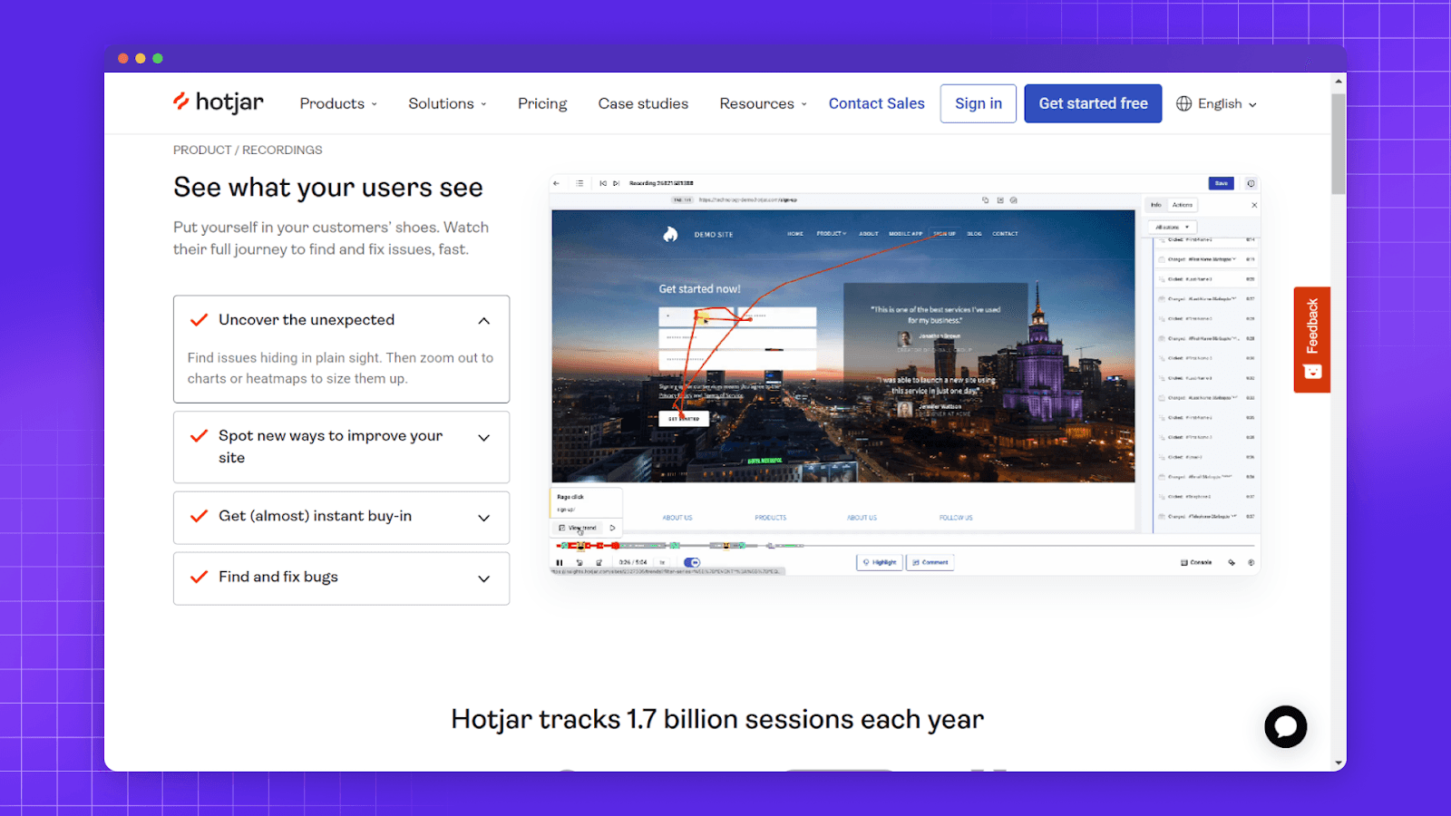The image size is (1451, 816).
Task: Click the recording timeline bar
Action: (x=905, y=546)
